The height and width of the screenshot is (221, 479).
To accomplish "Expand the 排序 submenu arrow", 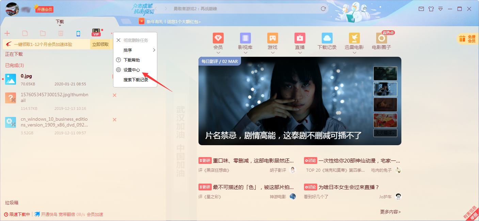I will coord(154,50).
